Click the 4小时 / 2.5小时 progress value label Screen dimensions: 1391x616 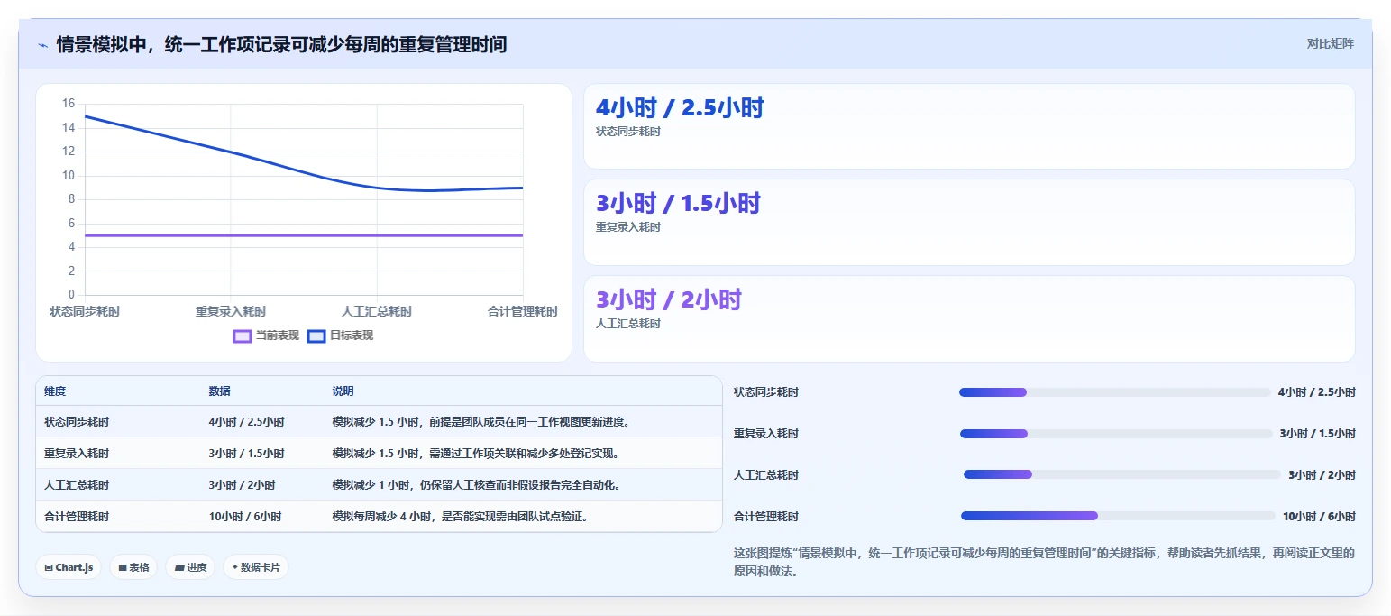tap(1316, 392)
